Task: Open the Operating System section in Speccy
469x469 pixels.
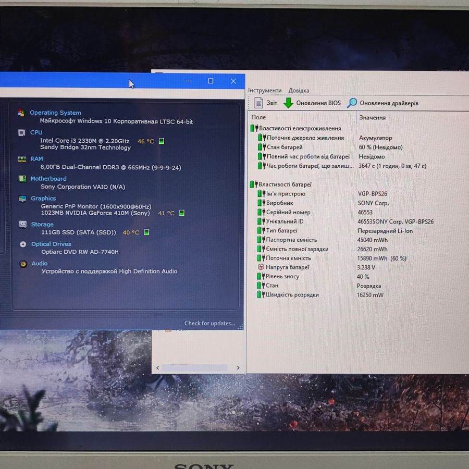Action: 55,113
